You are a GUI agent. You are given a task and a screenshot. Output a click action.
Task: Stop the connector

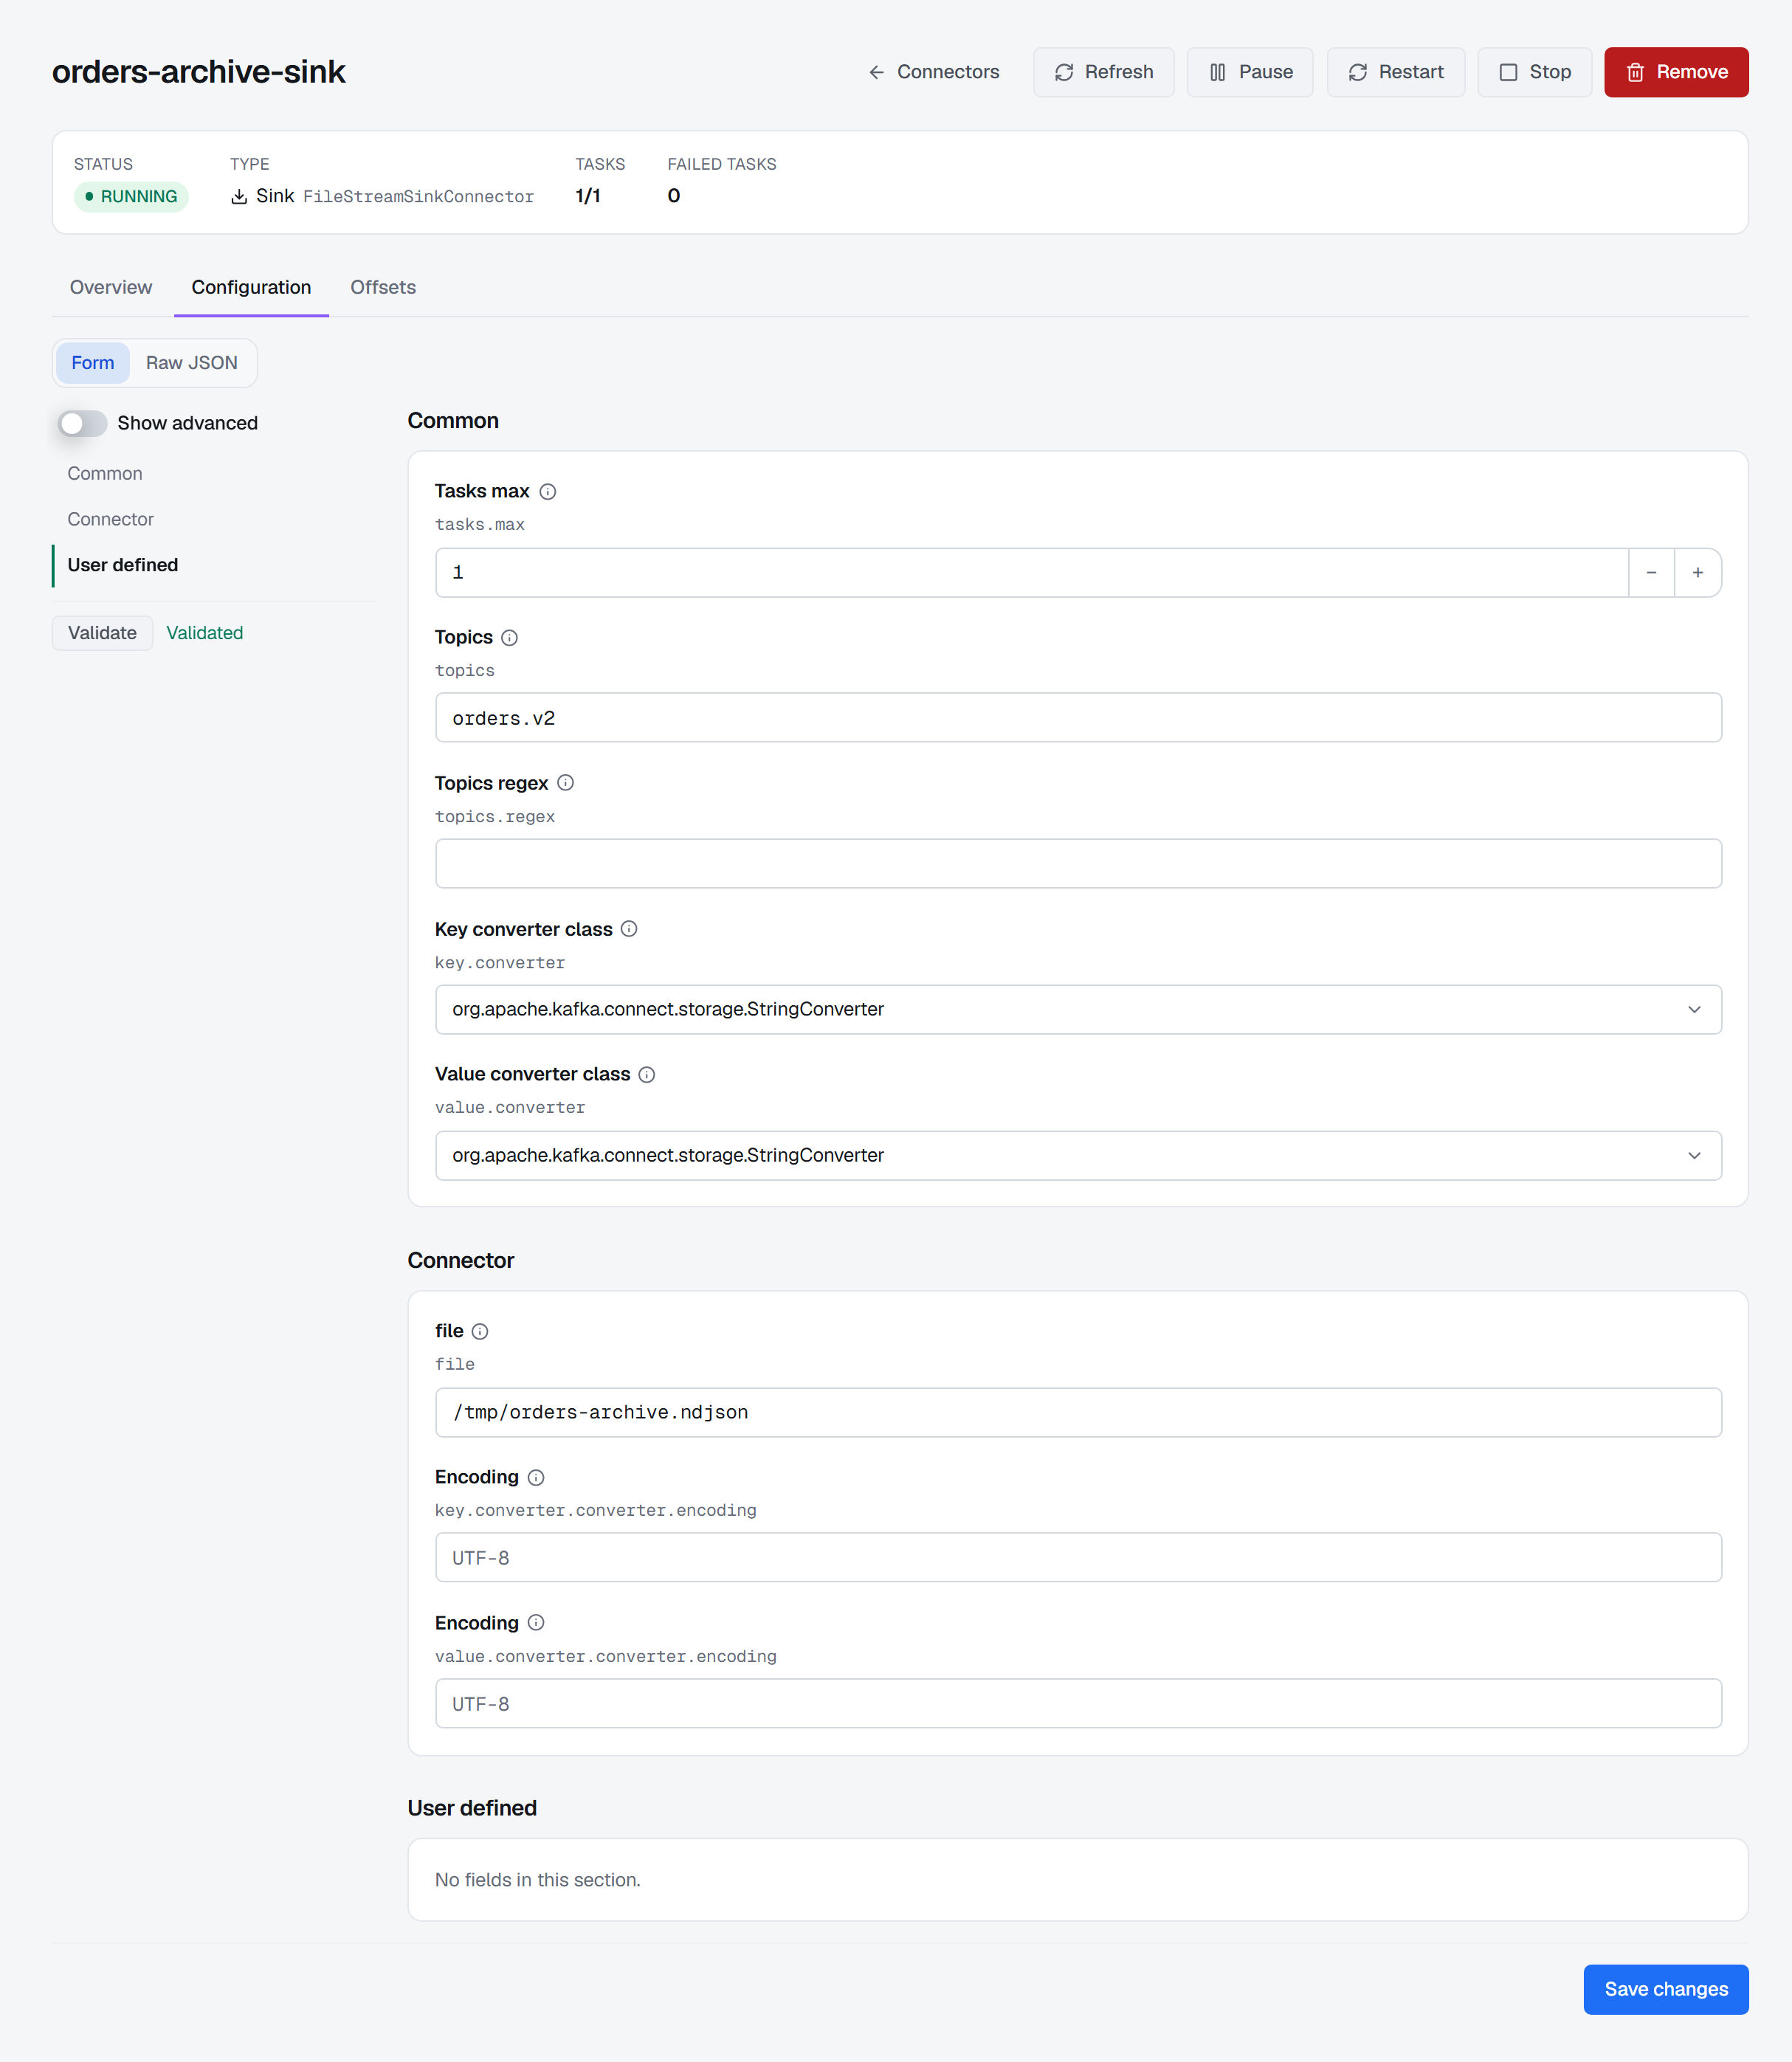click(x=1534, y=72)
